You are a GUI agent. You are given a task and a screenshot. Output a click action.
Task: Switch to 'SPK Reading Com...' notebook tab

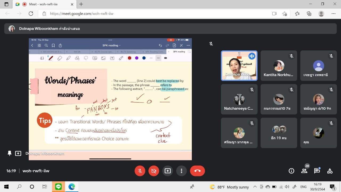(154, 52)
